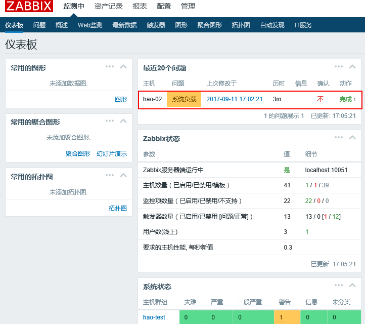Viewport: 365px width, 324px height.
Task: Click the 历时 value 3m
Action: (277, 99)
